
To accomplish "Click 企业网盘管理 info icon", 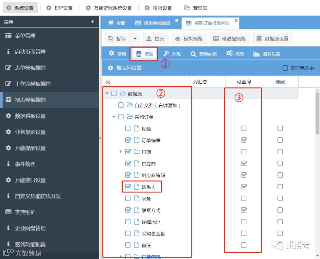I will pos(8,228).
